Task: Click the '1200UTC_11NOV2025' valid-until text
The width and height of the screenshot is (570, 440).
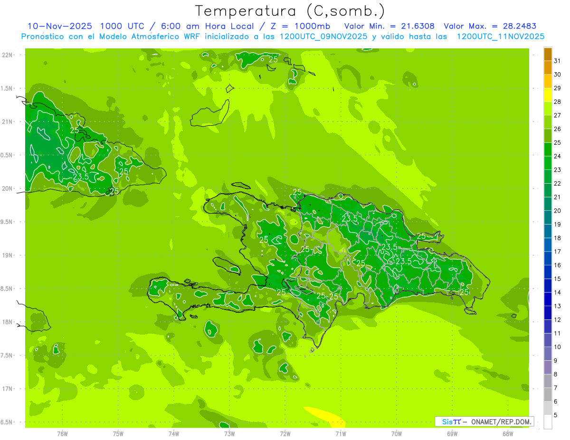Action: coord(501,37)
